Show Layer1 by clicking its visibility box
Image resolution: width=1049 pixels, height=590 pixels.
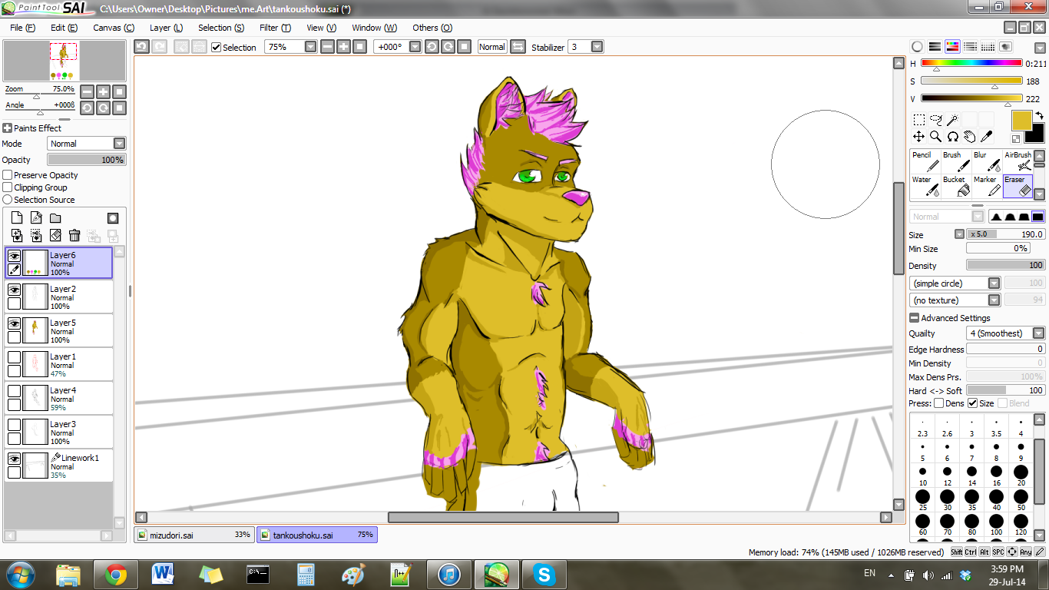pos(14,357)
